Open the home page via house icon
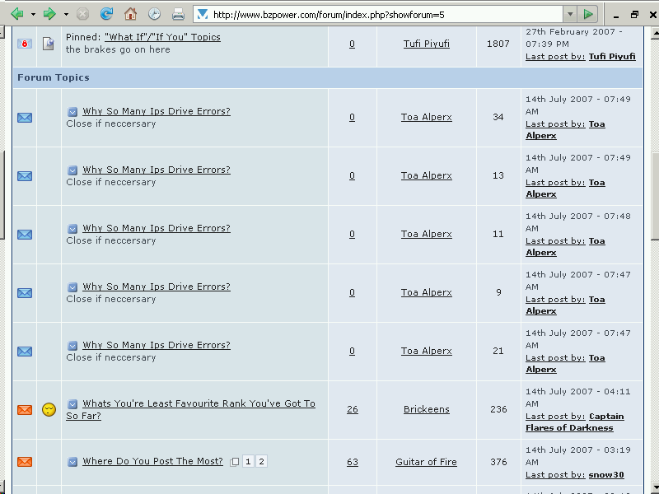This screenshot has height=494, width=659. pos(130,14)
